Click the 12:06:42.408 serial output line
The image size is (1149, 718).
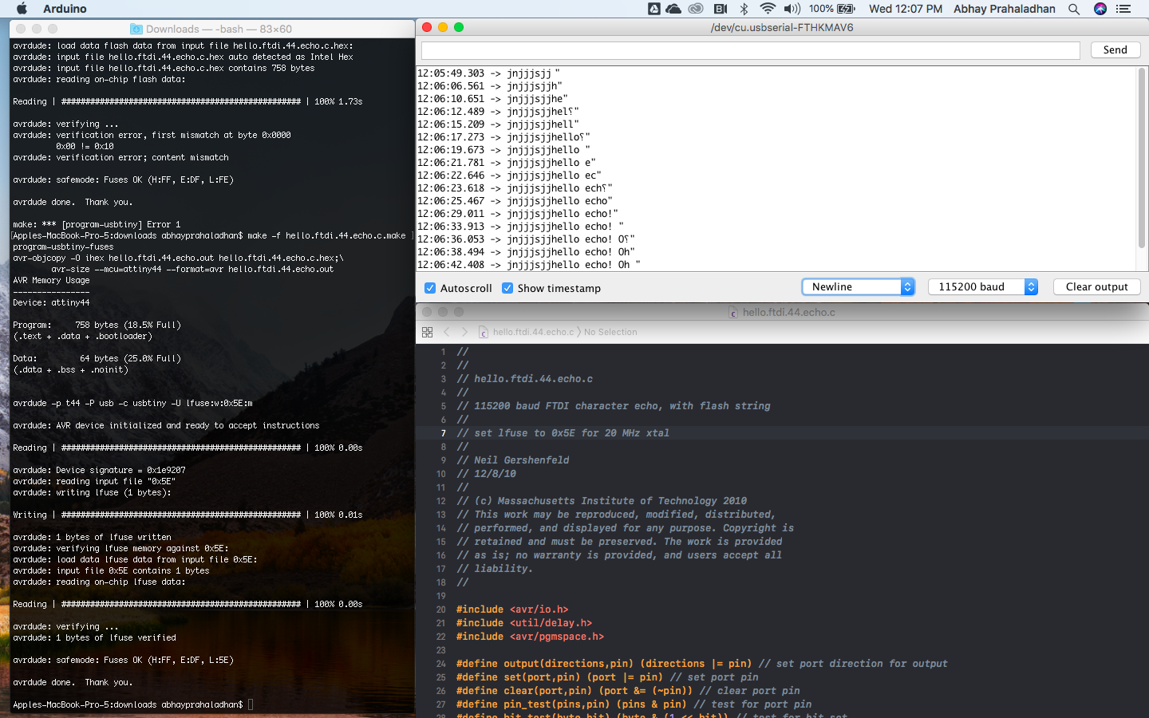[529, 265]
